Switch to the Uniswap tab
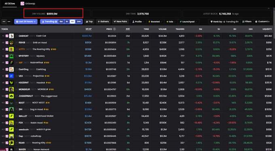Screen dimensions: 275x151 tap(28, 4)
